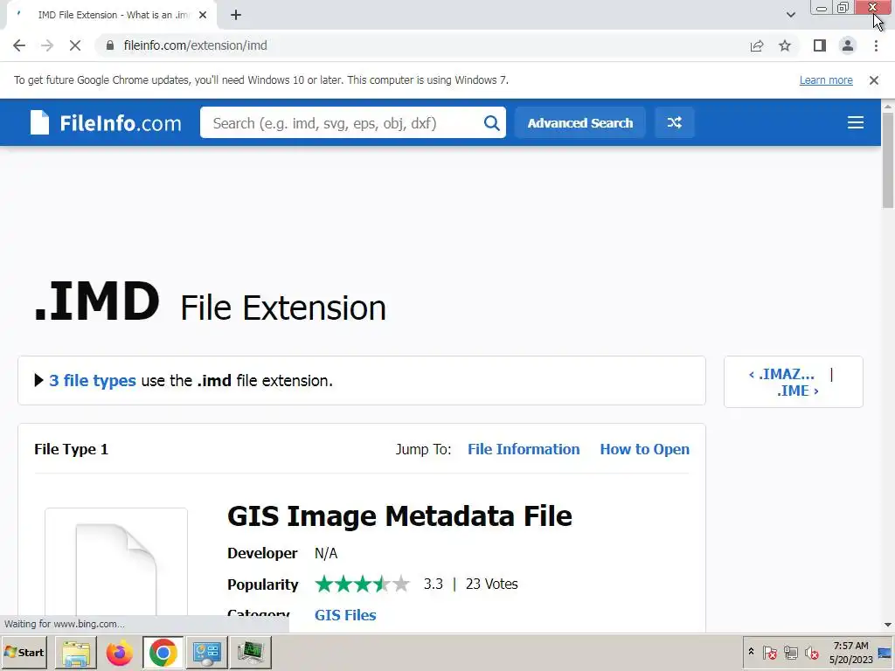The height and width of the screenshot is (671, 895).
Task: Click the random extension shuffle icon
Action: 674,122
